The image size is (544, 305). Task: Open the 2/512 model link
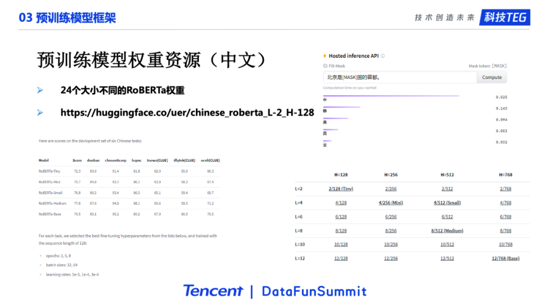point(447,189)
